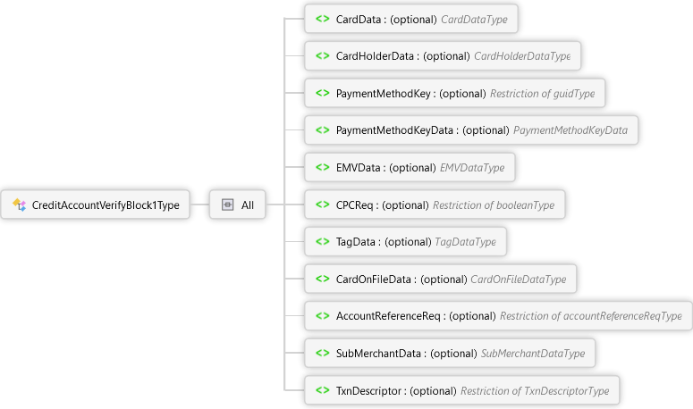Click the element icon next to SubMerchantData
The width and height of the screenshot is (693, 409).
[322, 354]
